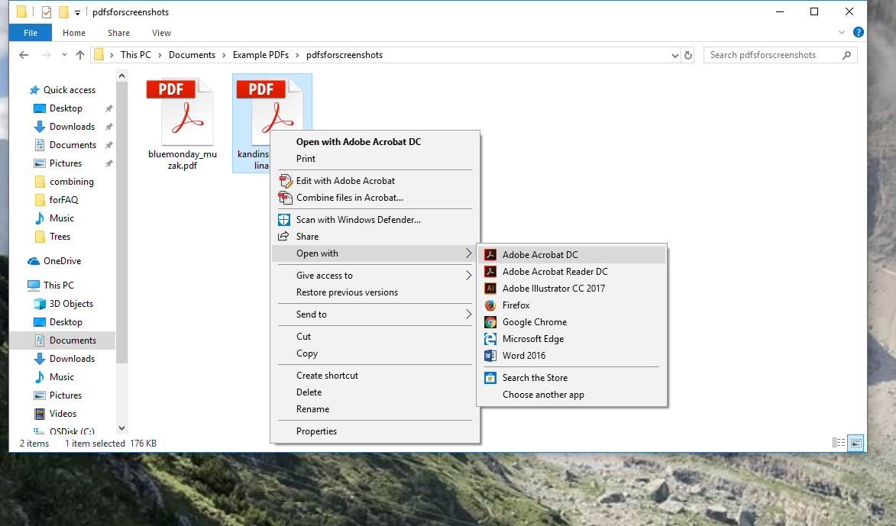Viewport: 896px width, 526px height.
Task: Click Search the Store option
Action: tap(571, 378)
